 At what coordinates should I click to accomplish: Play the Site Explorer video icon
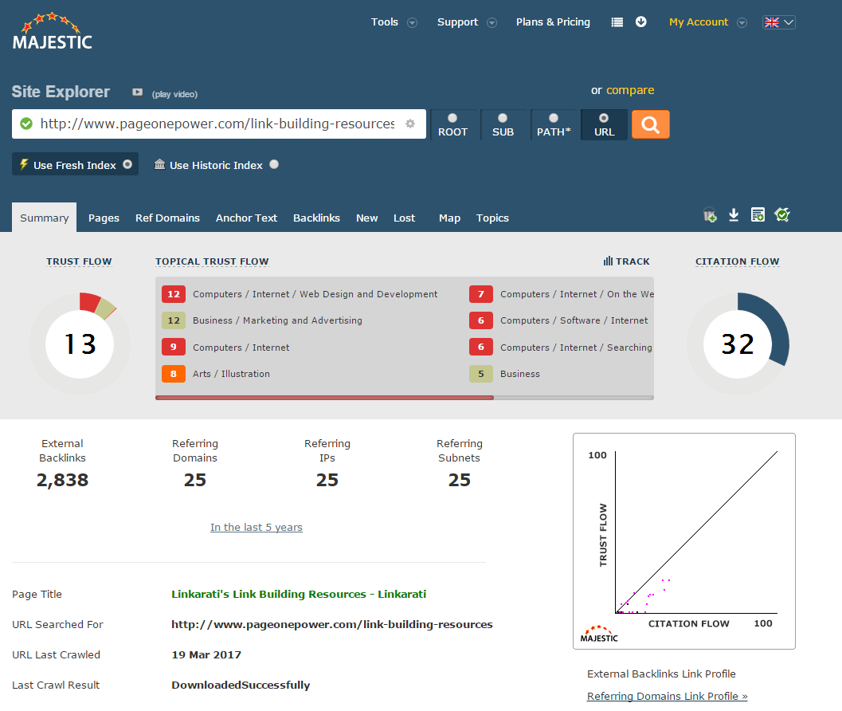pos(137,92)
